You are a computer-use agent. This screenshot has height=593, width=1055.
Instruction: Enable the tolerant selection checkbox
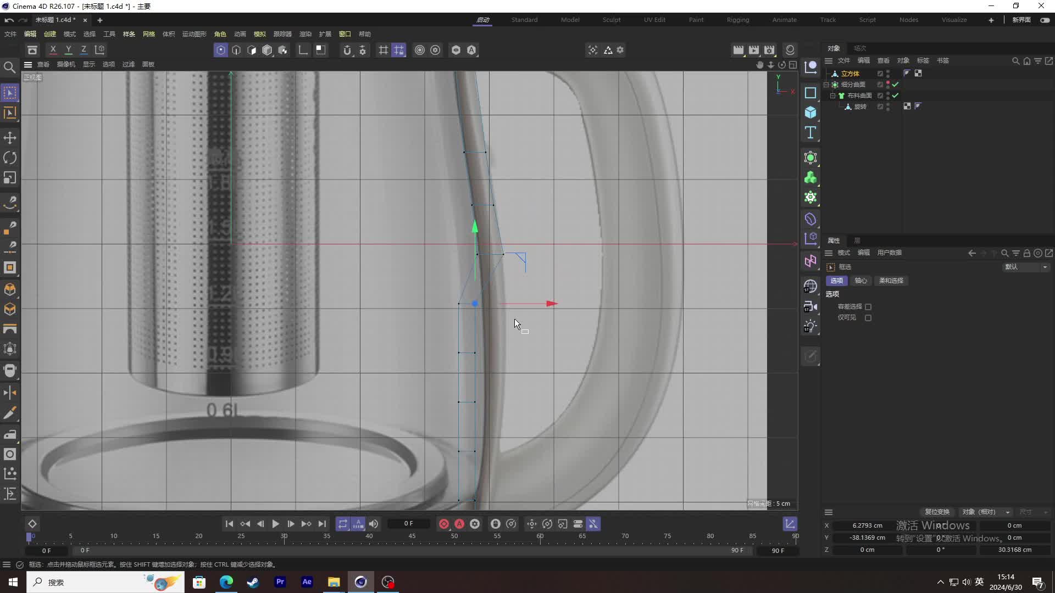(868, 307)
